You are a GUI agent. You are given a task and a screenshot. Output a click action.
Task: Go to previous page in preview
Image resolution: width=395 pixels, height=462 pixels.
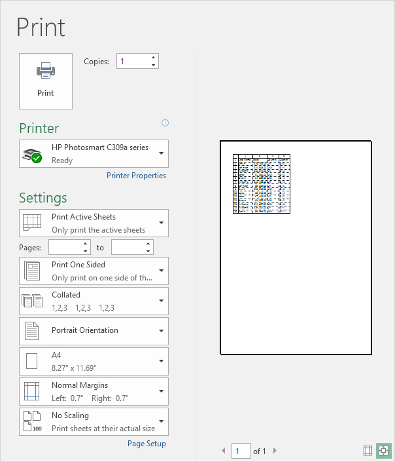(x=224, y=450)
